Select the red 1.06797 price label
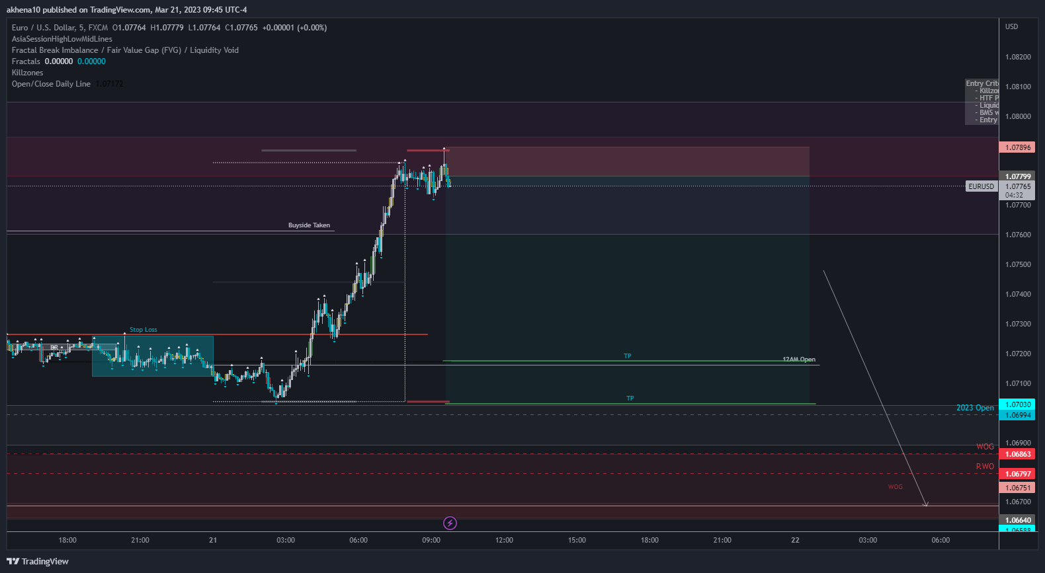 point(1017,474)
